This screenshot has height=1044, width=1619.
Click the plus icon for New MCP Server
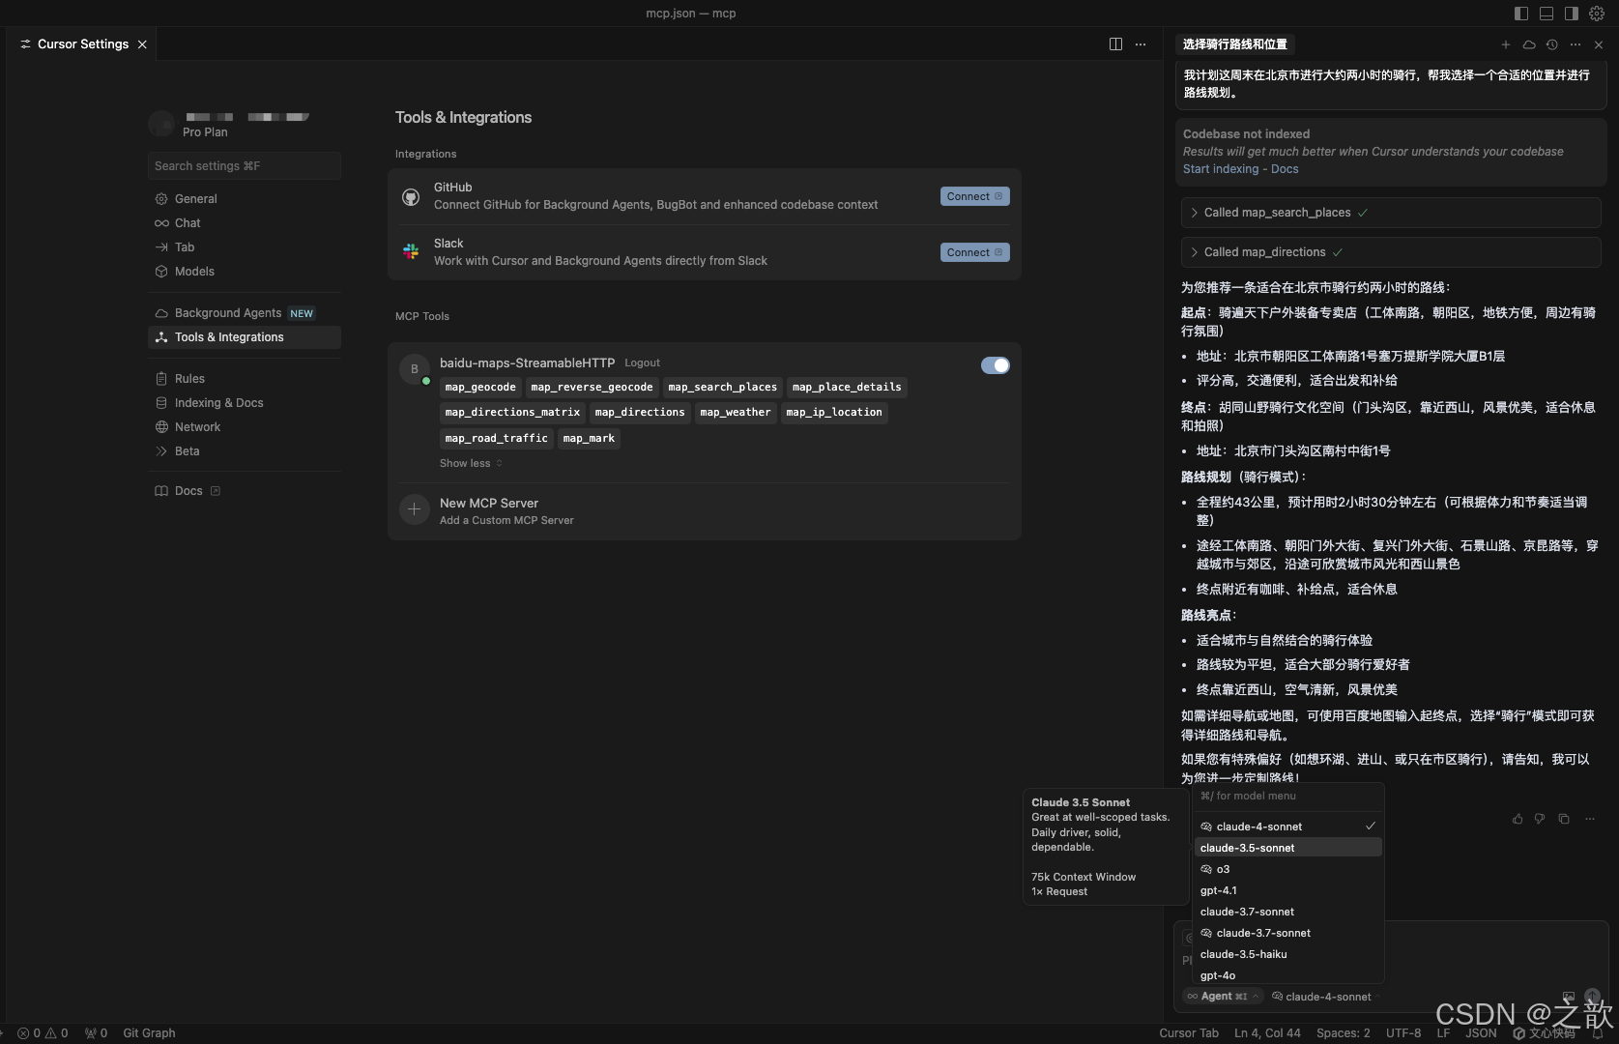414,509
